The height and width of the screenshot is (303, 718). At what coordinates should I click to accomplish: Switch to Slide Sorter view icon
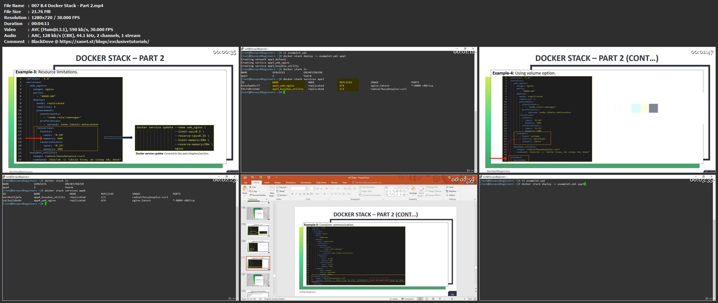(x=427, y=299)
